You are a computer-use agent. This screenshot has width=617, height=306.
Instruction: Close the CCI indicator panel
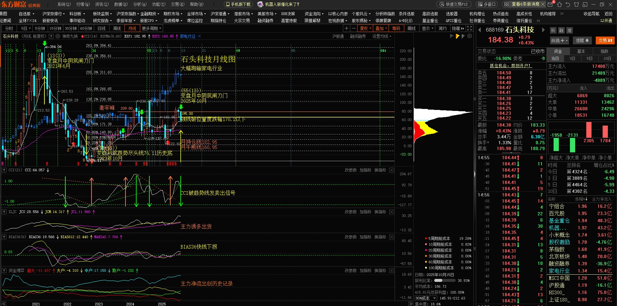click(x=392, y=170)
